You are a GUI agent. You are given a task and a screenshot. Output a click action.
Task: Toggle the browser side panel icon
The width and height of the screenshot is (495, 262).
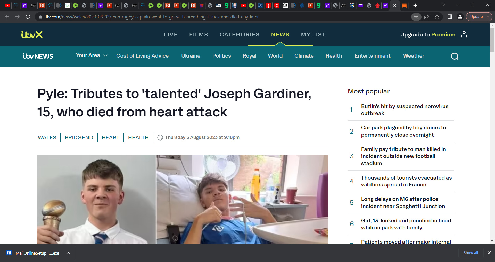coord(450,17)
